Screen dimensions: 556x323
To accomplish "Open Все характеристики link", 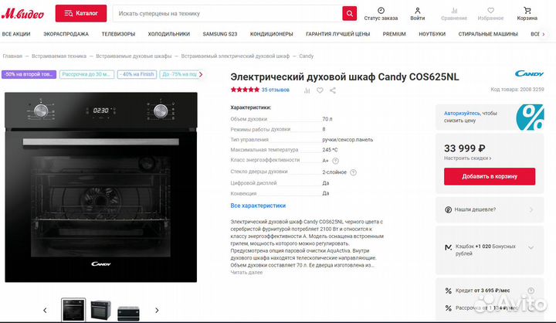I will pos(258,206).
